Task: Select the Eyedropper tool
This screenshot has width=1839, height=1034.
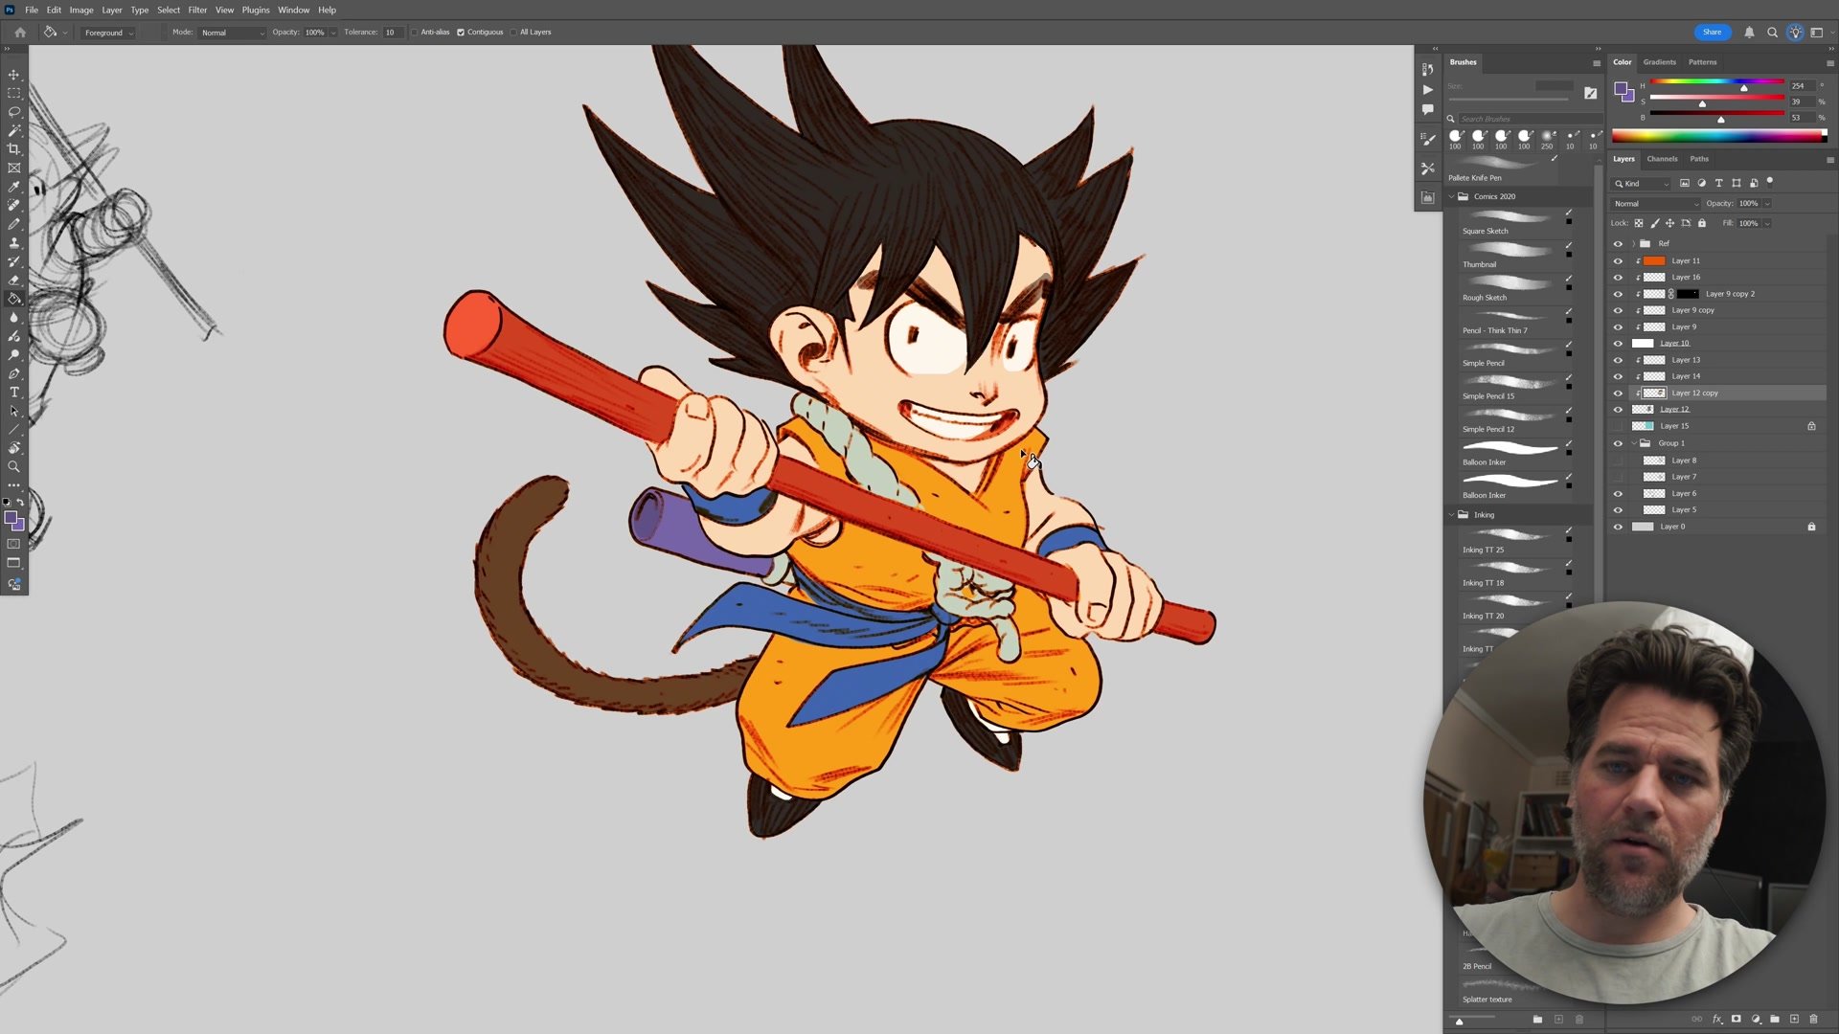Action: tap(13, 187)
